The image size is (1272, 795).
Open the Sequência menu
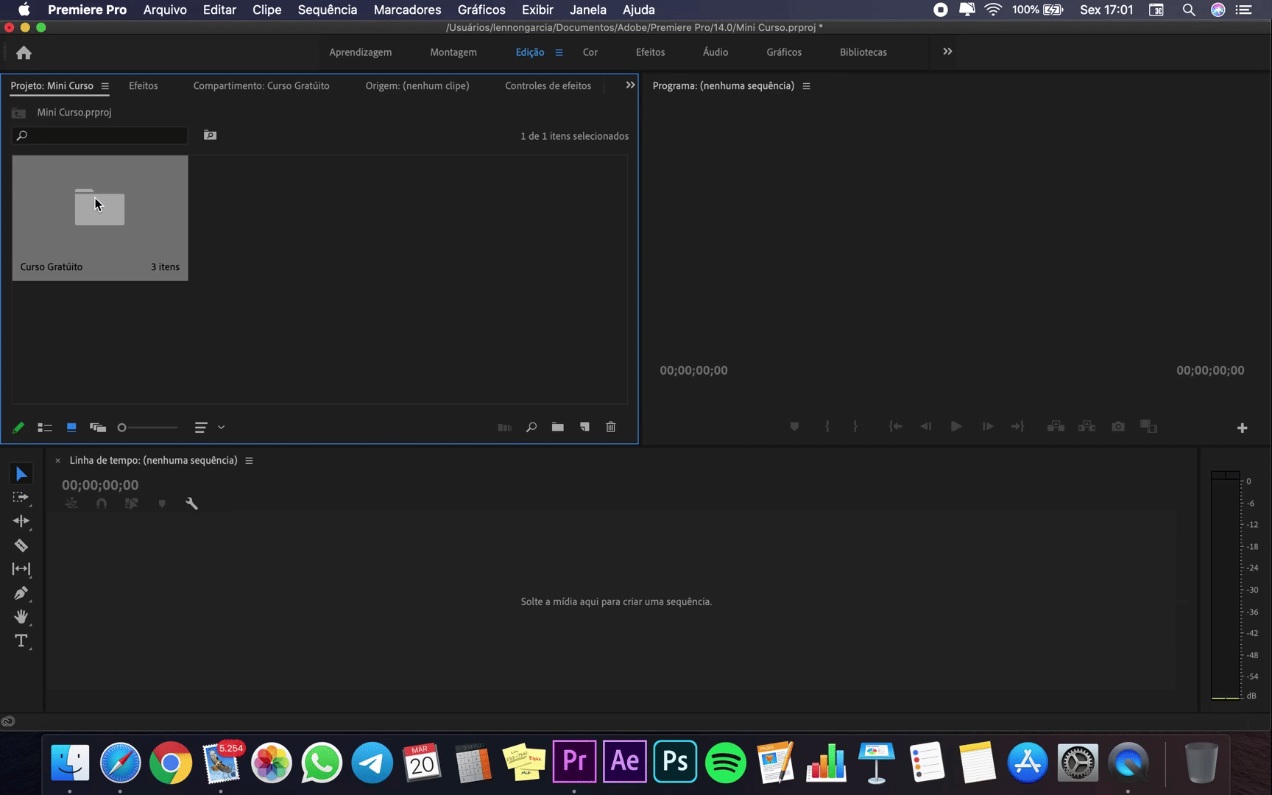point(327,10)
